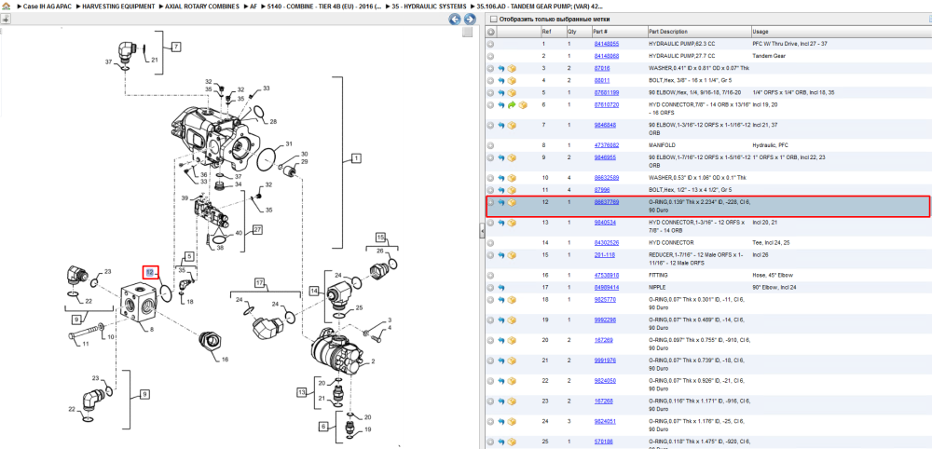Click blue arrow icon in Ref 10 row
Image resolution: width=932 pixels, height=449 pixels.
tap(501, 178)
